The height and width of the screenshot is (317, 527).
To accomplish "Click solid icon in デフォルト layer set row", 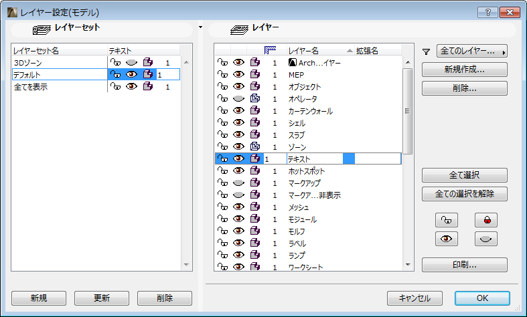I will click(x=148, y=74).
